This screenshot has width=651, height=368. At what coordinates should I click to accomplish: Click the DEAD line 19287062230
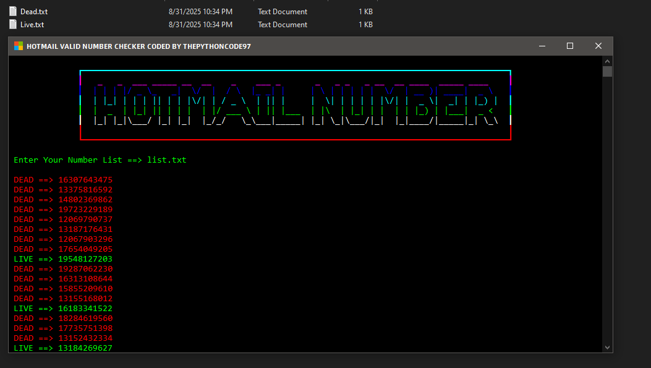(x=63, y=269)
